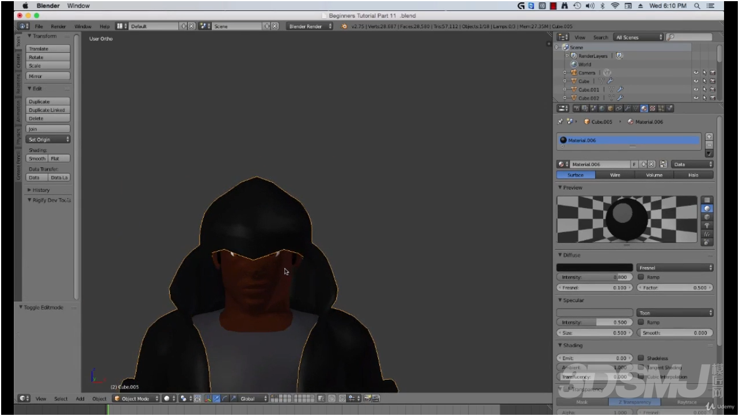This screenshot has width=739, height=416.
Task: Open the Scene properties tab icon
Action: (593, 108)
